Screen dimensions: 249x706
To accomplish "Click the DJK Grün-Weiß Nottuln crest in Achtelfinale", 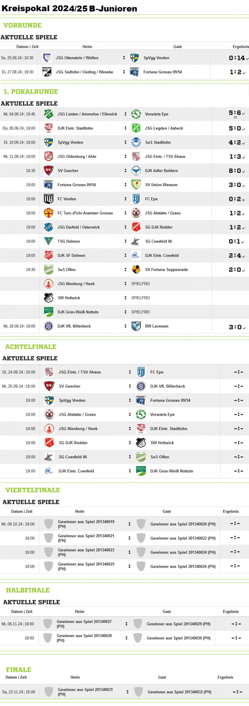I will pos(141,471).
